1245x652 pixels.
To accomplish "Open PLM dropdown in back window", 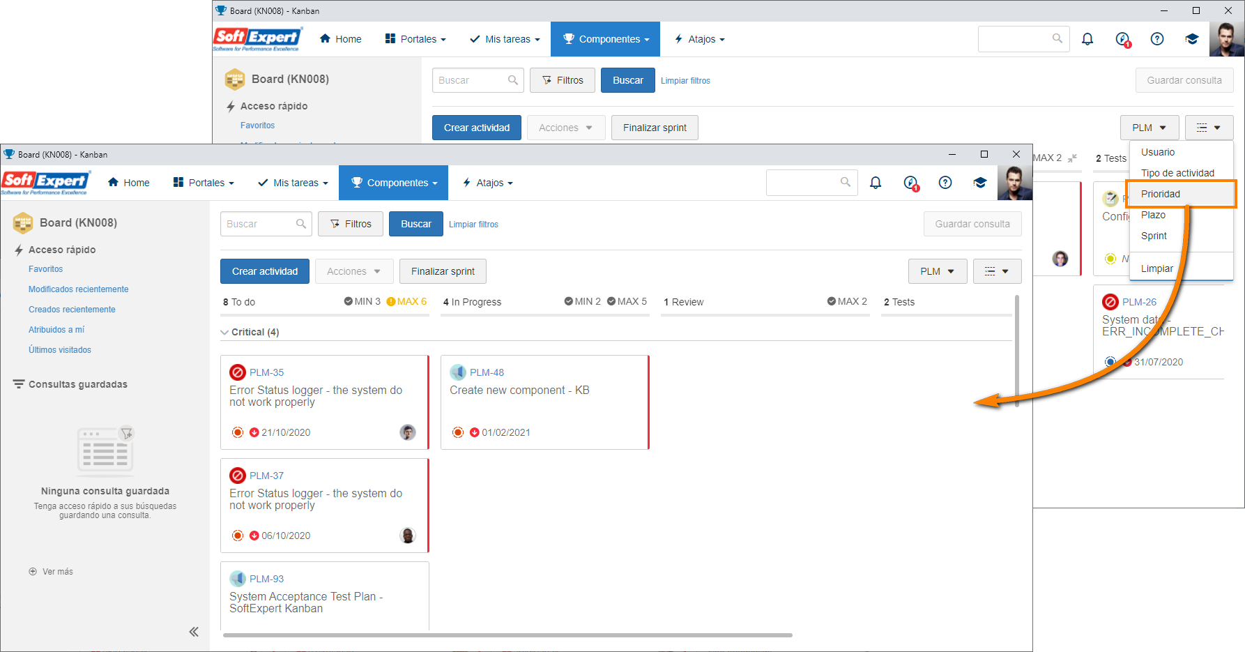I will click(x=1149, y=128).
